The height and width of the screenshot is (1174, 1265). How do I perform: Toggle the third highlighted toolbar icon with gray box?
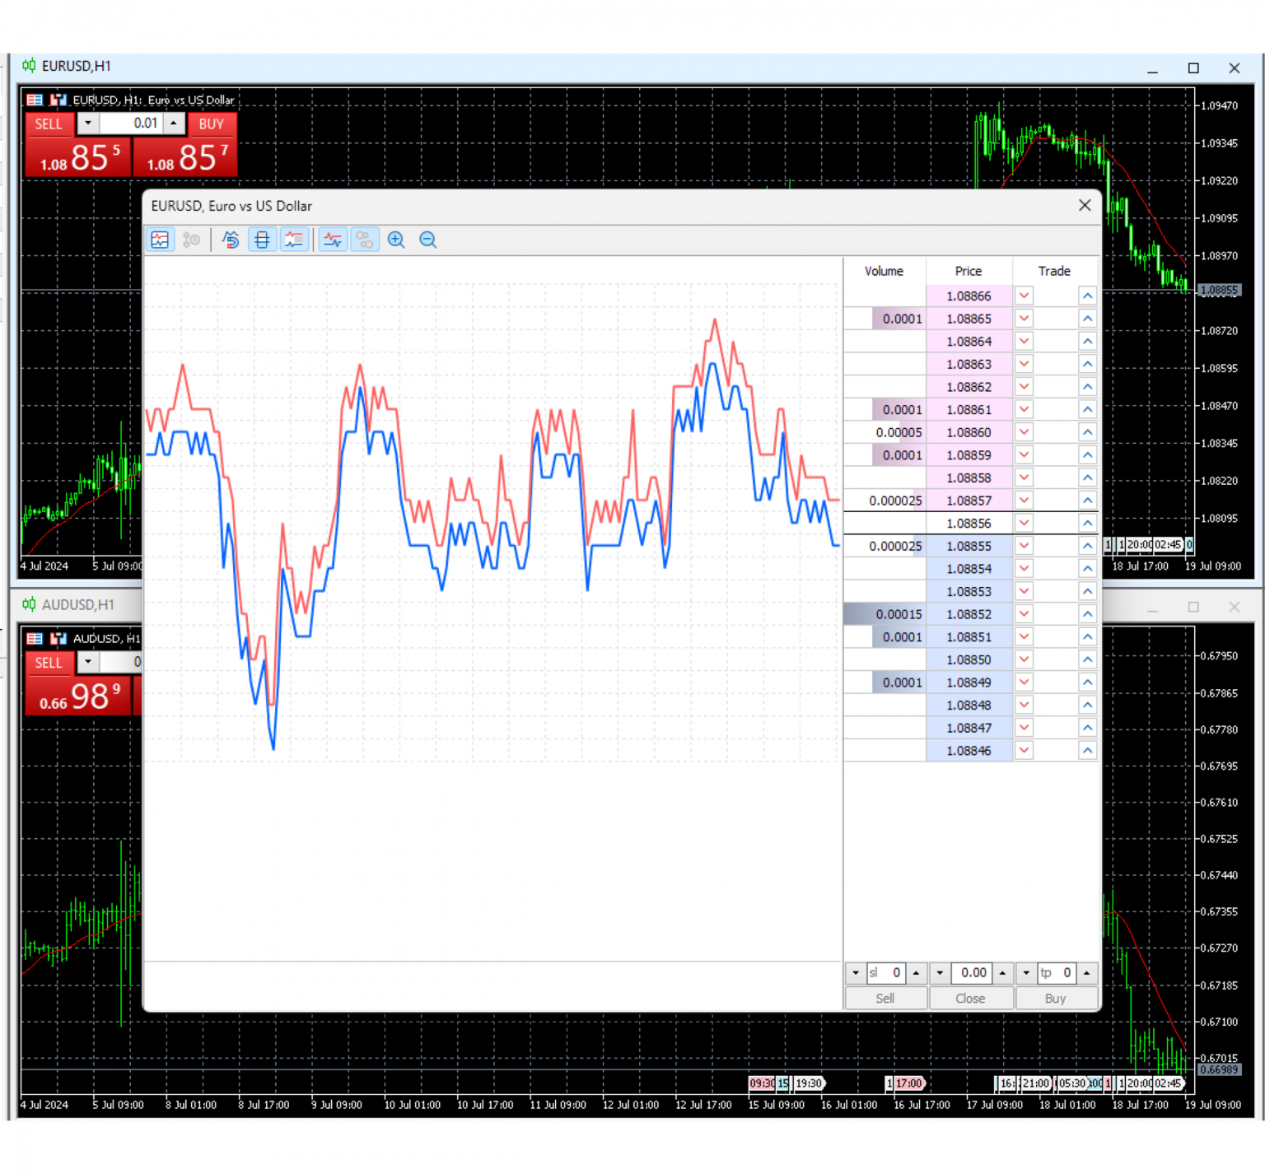point(294,240)
